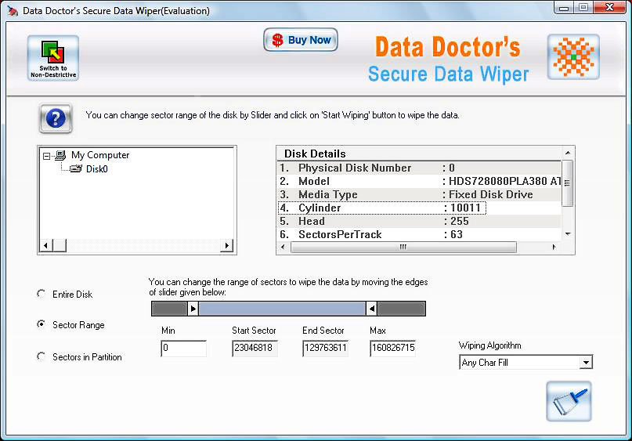Click the My Computer tree icon
Image resolution: width=632 pixels, height=441 pixels.
pyautogui.click(x=60, y=155)
